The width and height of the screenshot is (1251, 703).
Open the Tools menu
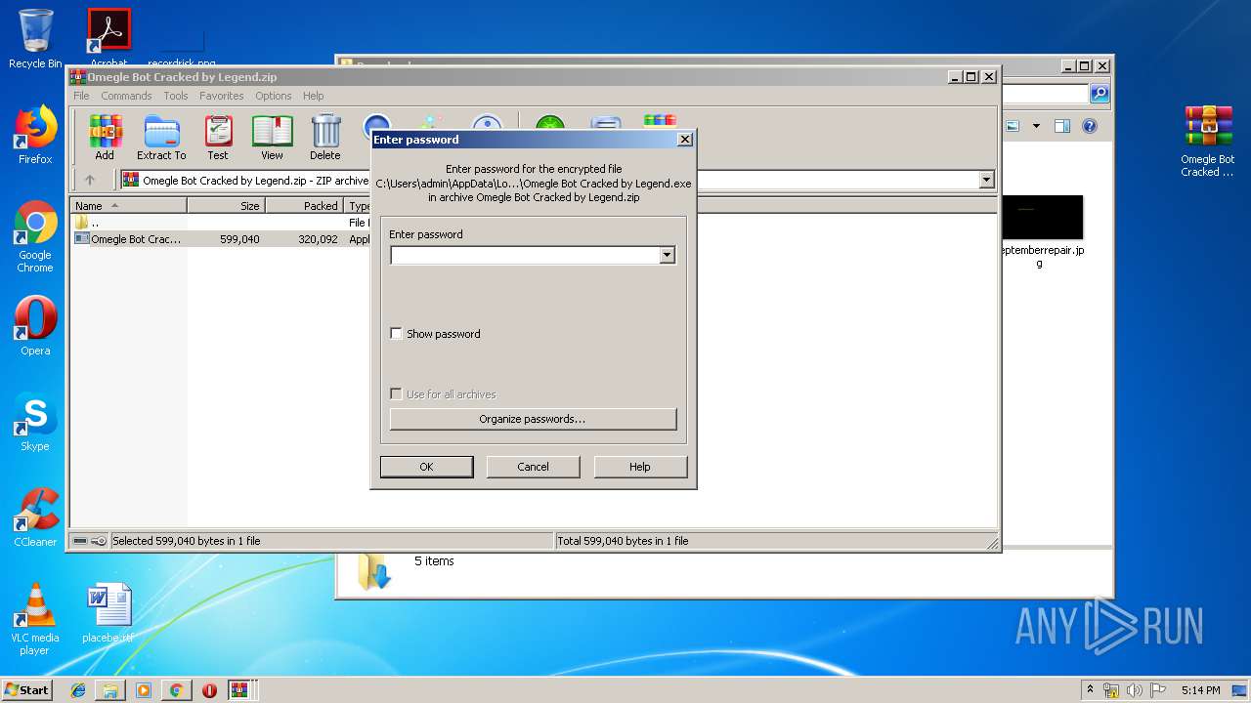(176, 96)
